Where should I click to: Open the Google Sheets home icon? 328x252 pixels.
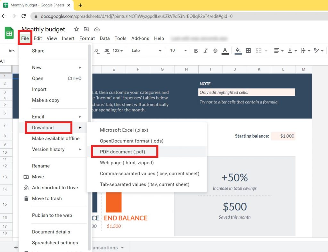click(x=9, y=33)
